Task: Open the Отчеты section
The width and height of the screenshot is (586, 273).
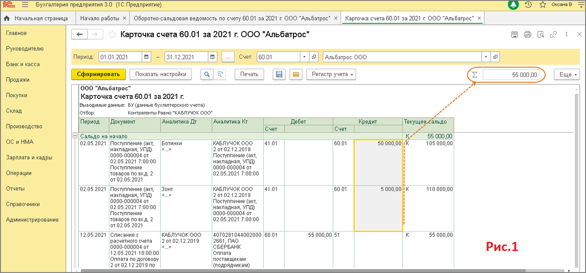Action: [16, 189]
